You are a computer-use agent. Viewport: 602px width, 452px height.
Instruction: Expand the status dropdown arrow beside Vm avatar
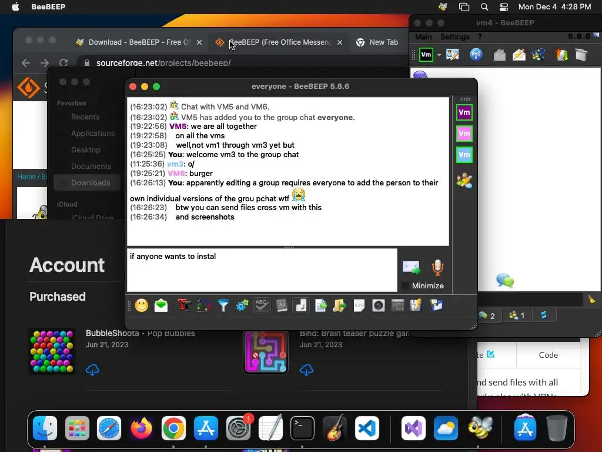(x=439, y=55)
